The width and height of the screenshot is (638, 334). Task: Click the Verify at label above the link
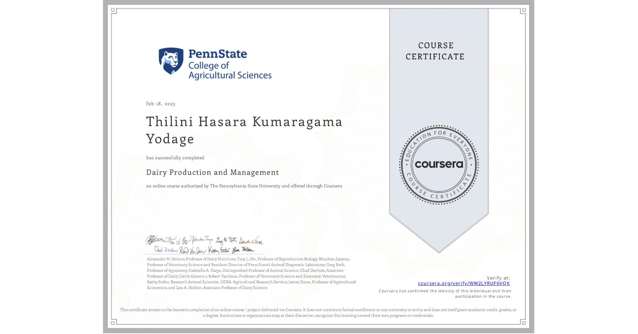(499, 277)
